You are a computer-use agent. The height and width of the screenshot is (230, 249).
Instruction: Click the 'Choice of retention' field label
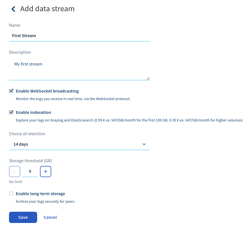coord(27,134)
